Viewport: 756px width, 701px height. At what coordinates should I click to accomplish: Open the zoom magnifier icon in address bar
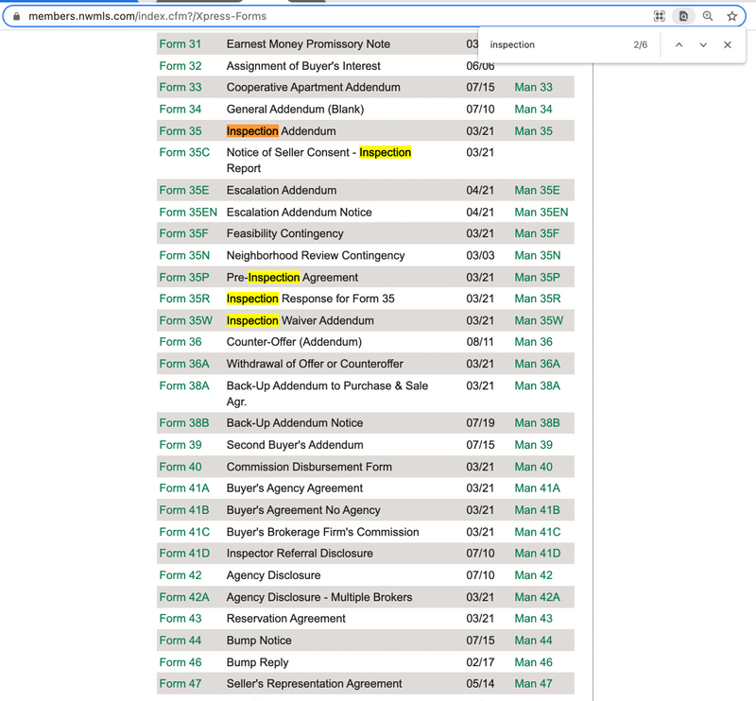(708, 16)
